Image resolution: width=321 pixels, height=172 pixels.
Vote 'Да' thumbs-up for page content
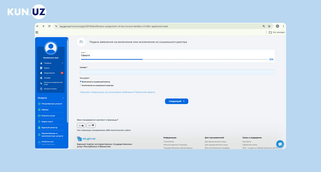81,125
